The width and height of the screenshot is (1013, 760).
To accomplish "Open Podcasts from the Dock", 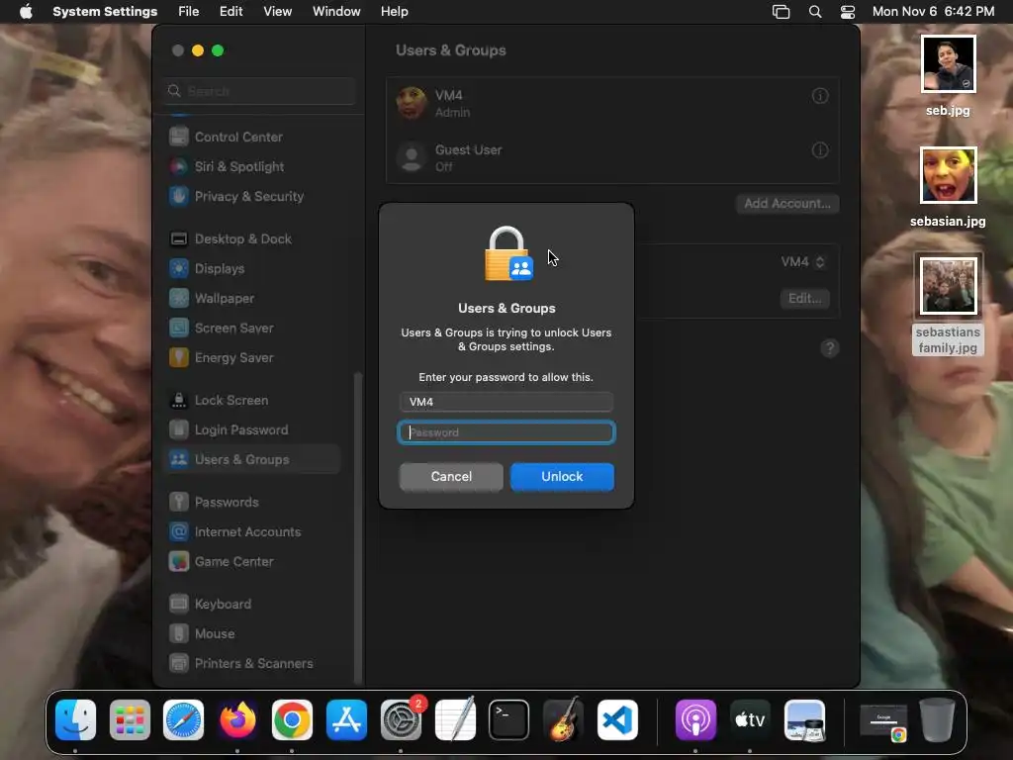I will (695, 720).
